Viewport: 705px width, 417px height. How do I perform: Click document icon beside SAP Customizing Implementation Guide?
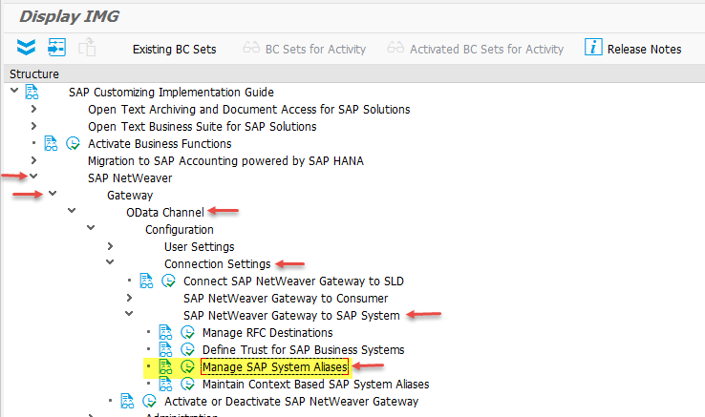(x=32, y=92)
